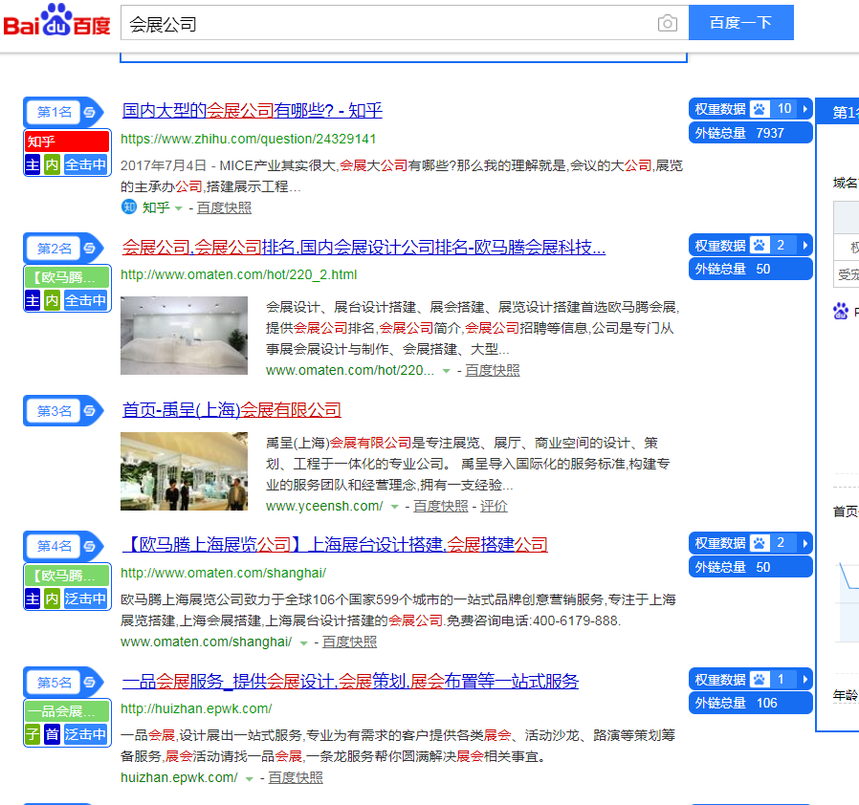
Task: Open dropdown arrow after www.omaten.com/hot/220...
Action: 447,371
